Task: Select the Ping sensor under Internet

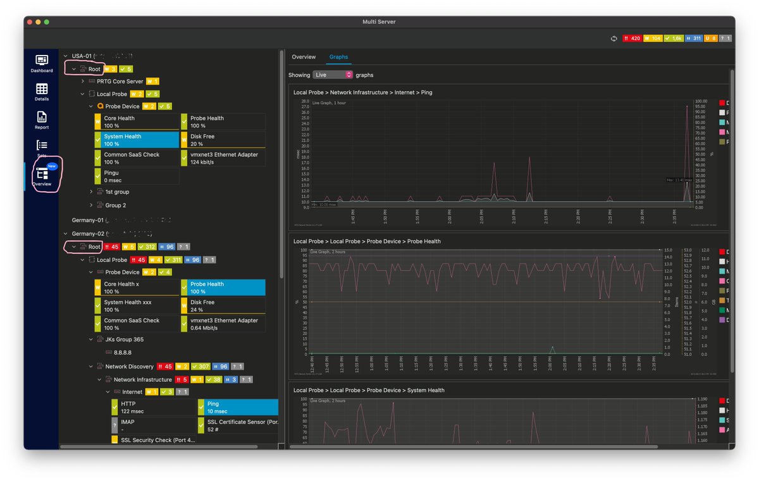Action: pos(238,407)
